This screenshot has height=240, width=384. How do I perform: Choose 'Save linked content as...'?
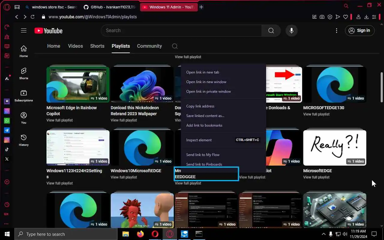tap(223, 116)
